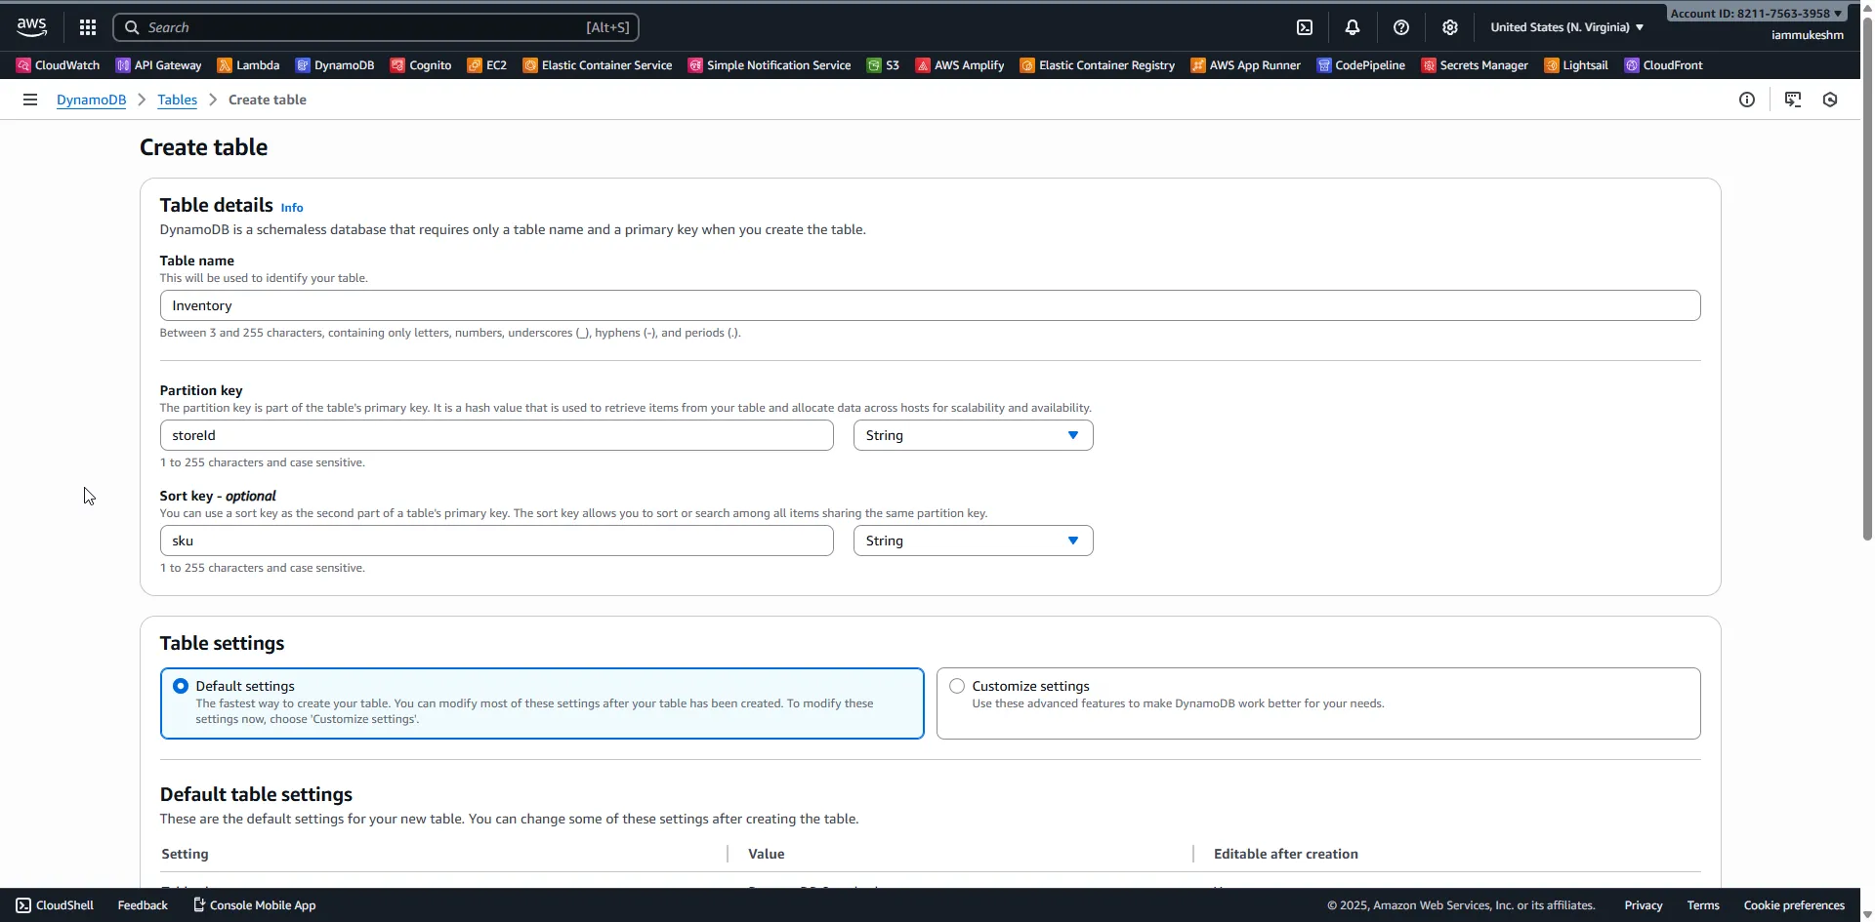The height and width of the screenshot is (922, 1875).
Task: Click the AWS home logo
Action: 30,26
